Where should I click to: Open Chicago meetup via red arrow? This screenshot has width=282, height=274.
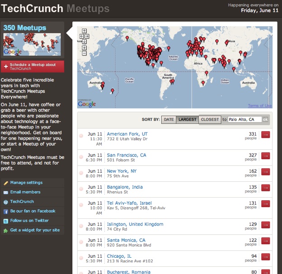click(265, 257)
